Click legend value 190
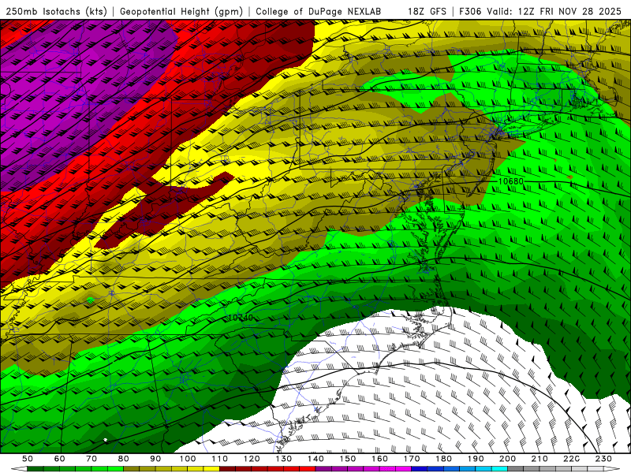This screenshot has height=473, width=631. (476, 459)
